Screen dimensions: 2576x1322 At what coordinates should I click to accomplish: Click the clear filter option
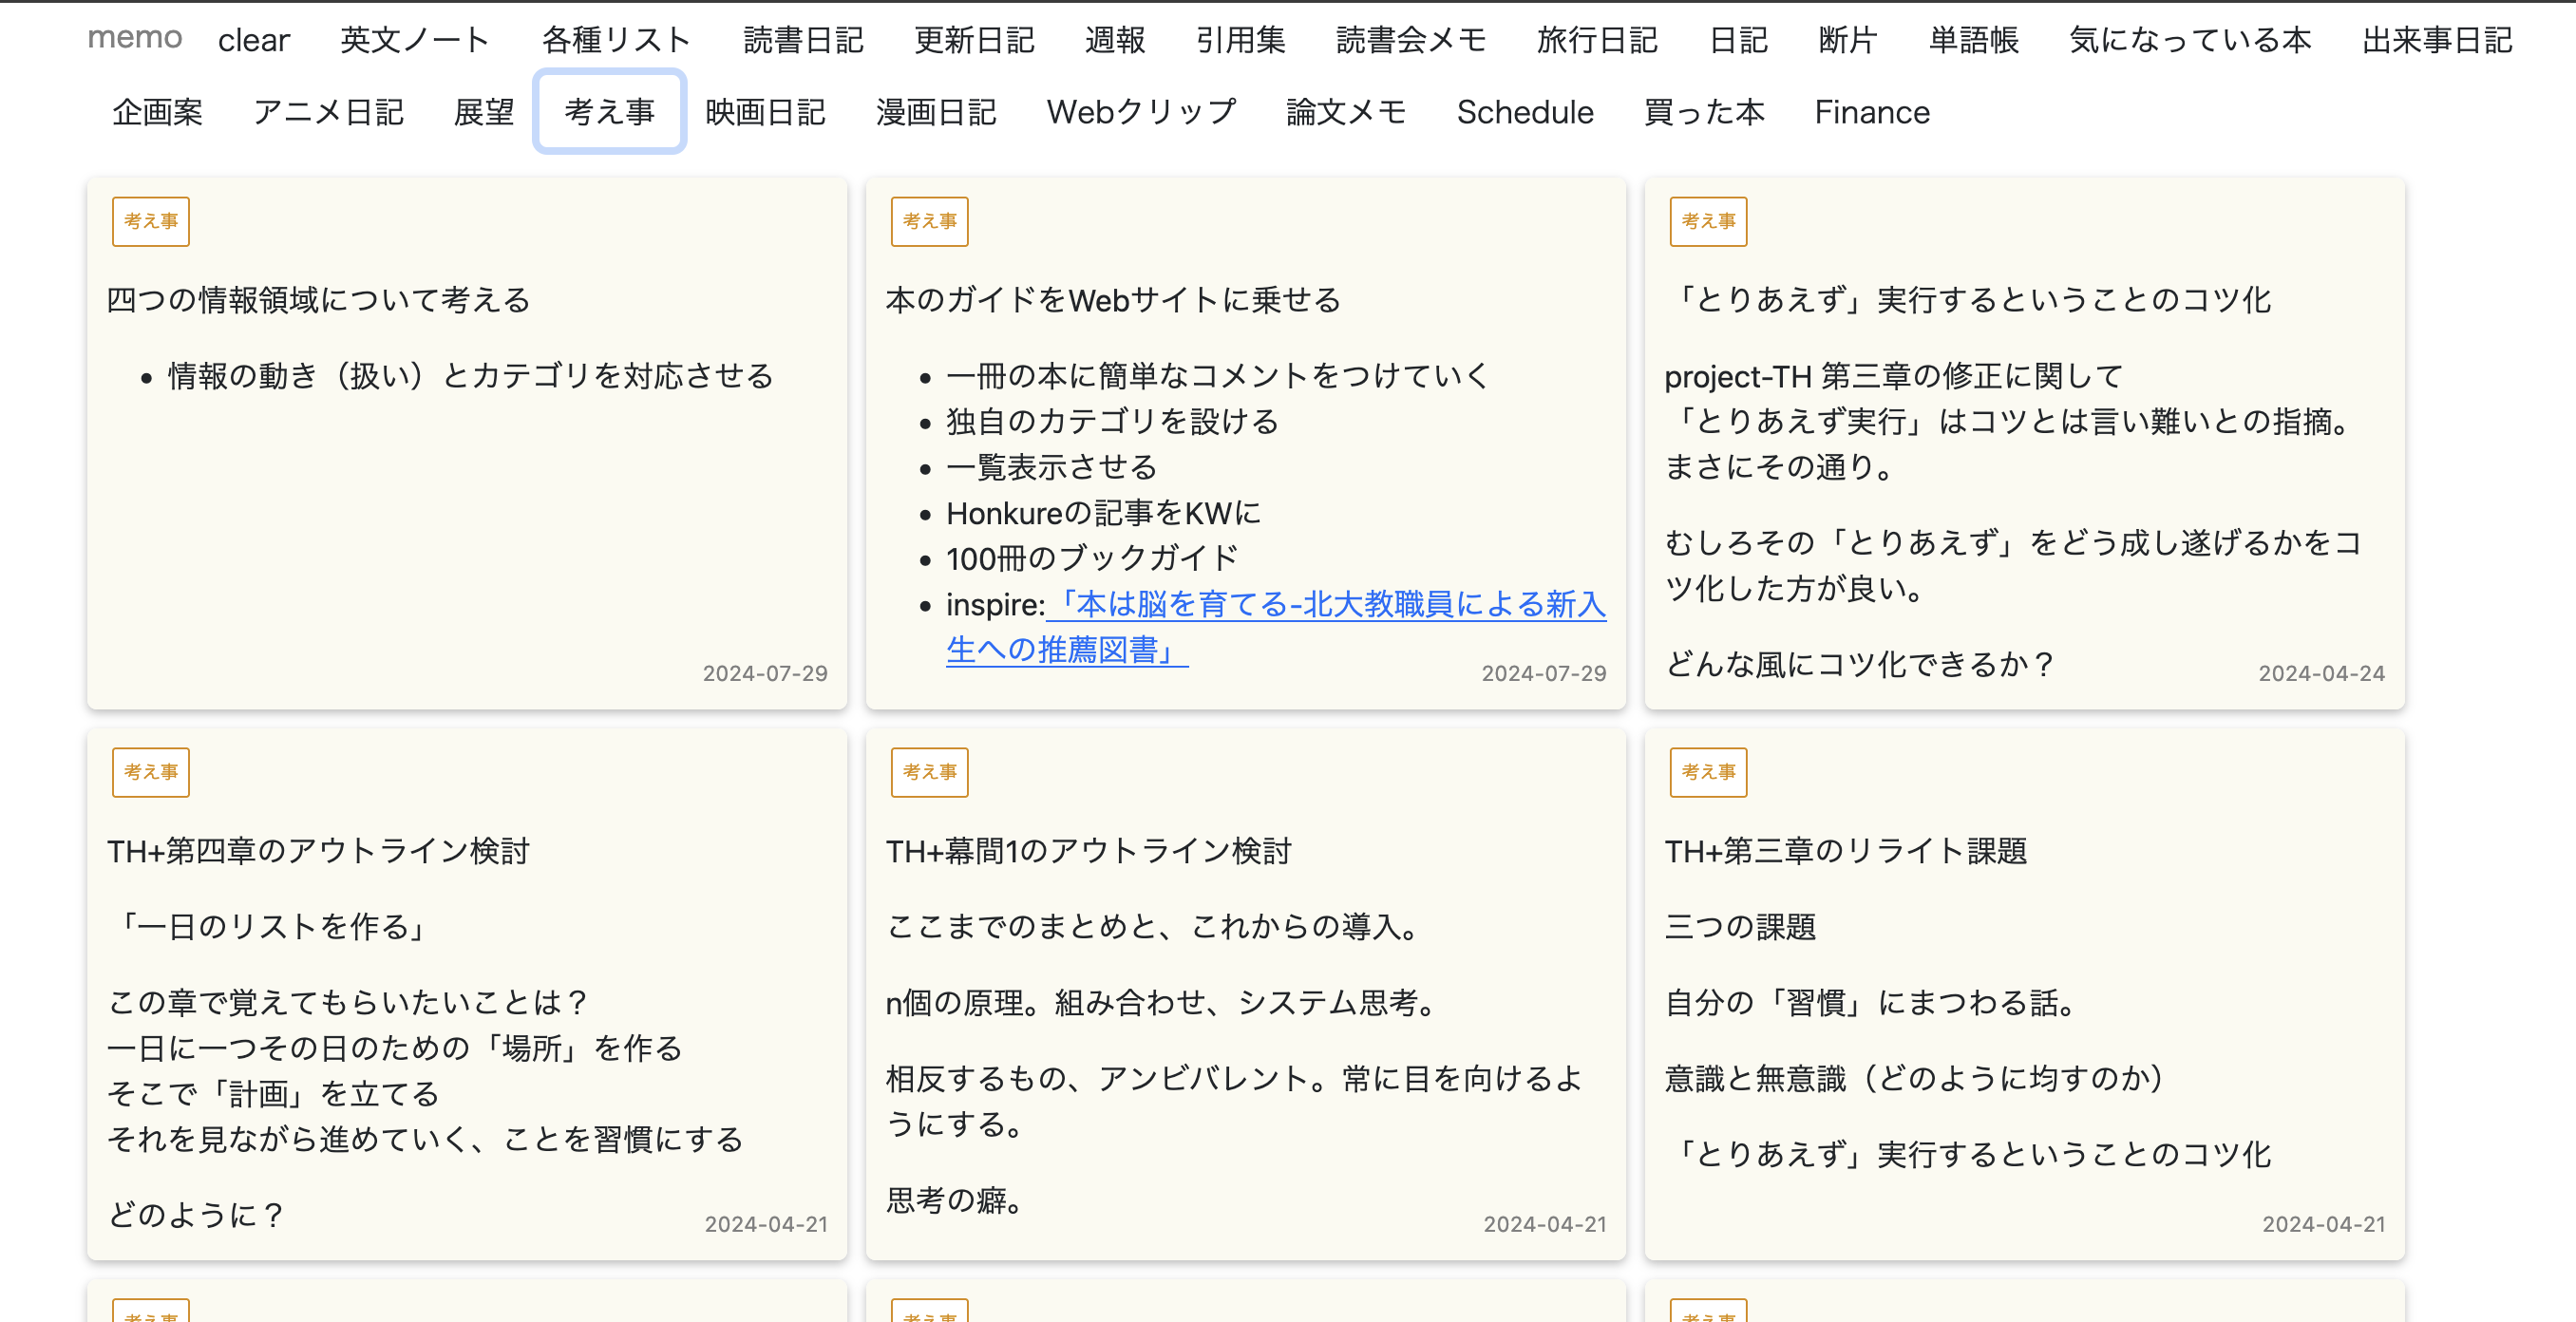click(x=254, y=39)
